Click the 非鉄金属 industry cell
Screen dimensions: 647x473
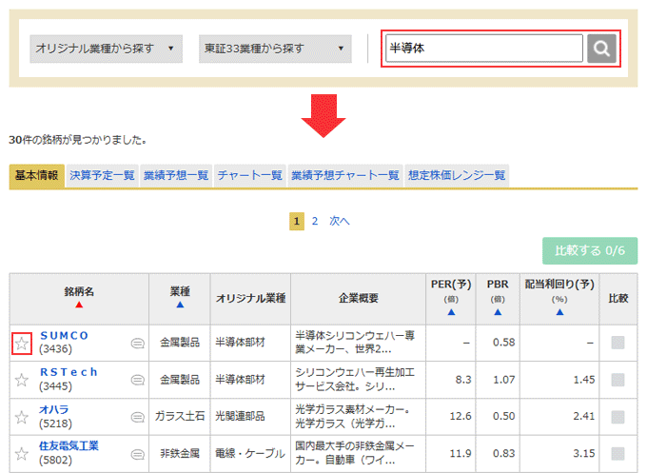pyautogui.click(x=180, y=454)
